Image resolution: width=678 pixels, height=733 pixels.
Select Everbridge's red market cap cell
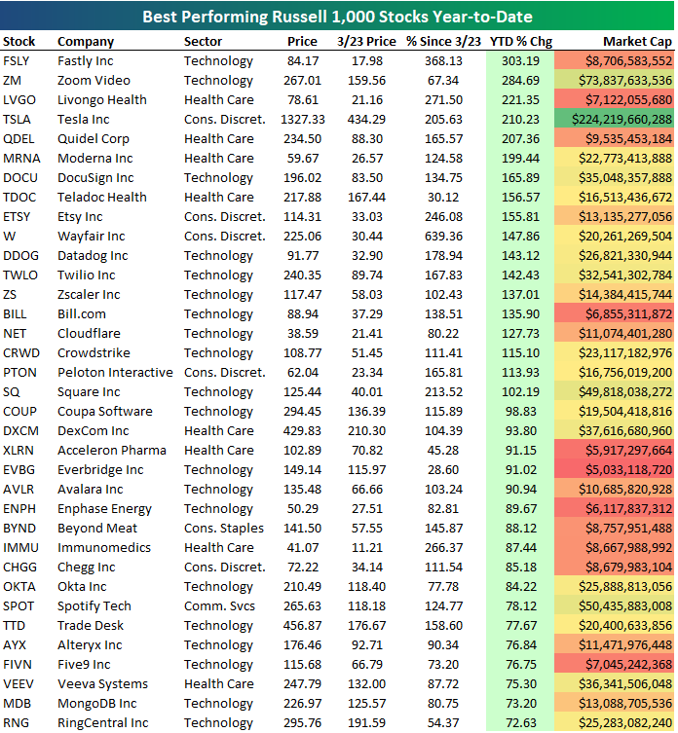coord(614,470)
